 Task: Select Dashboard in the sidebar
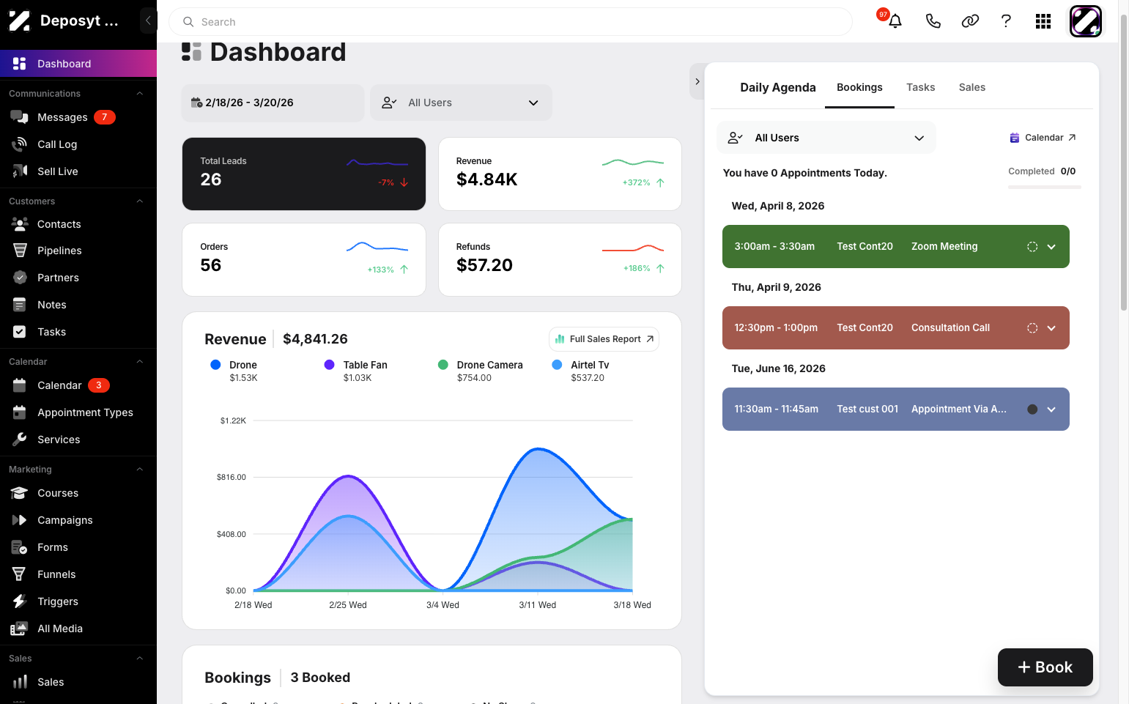[78, 64]
